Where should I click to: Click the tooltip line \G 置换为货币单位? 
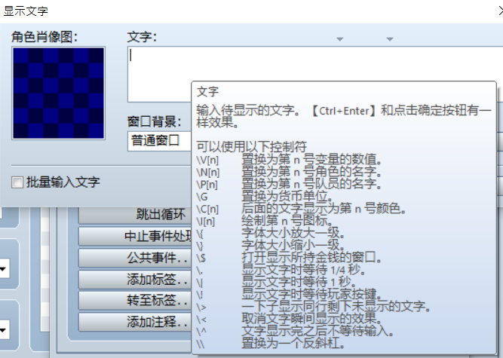coord(265,196)
